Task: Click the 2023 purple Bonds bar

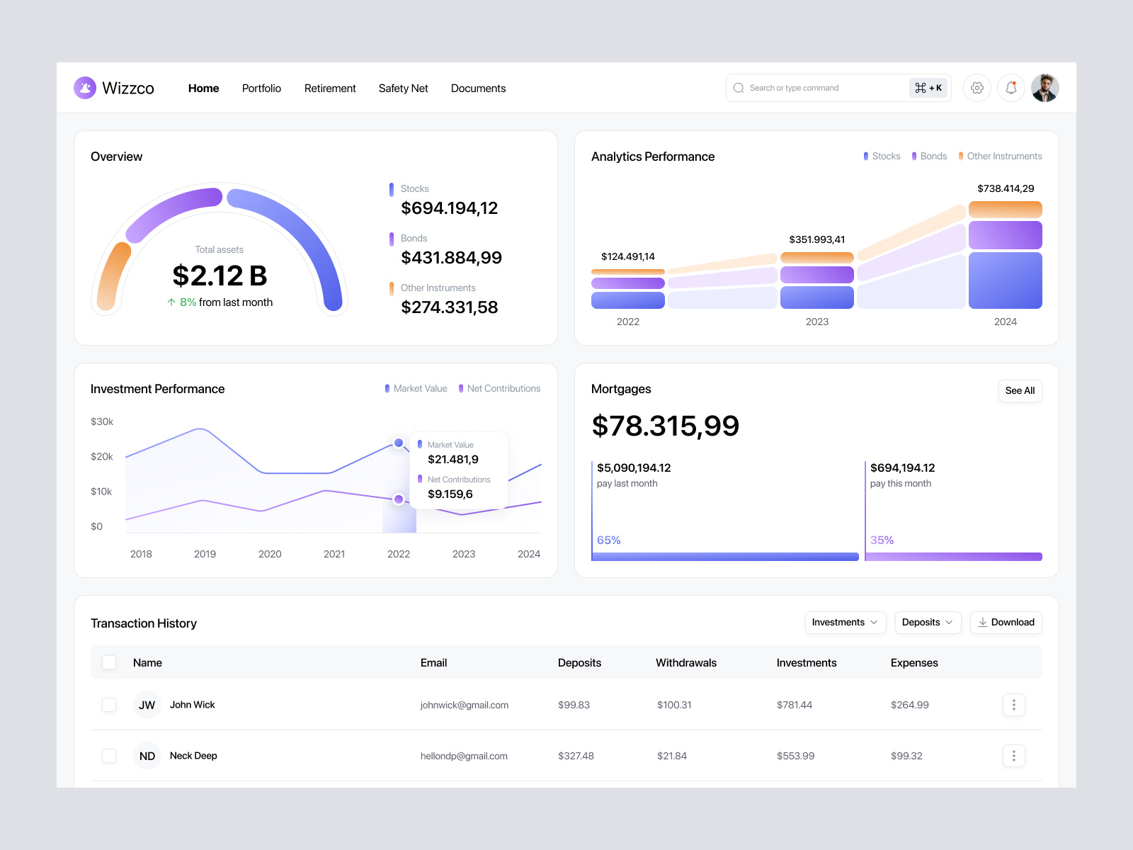Action: tap(817, 275)
